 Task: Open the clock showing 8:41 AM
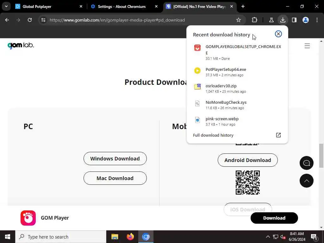(x=297, y=237)
